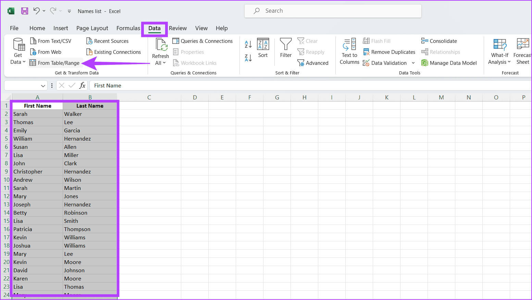Switch to the Formulas tab
The width and height of the screenshot is (532, 300).
pyautogui.click(x=128, y=28)
